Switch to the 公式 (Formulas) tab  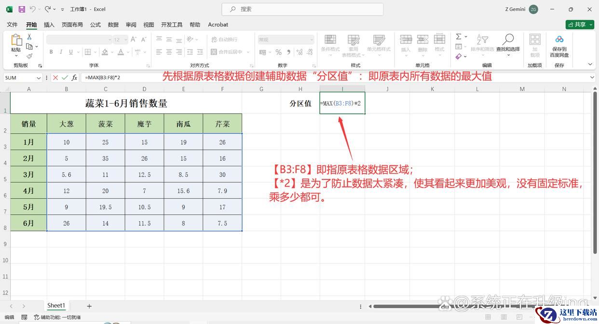[x=95, y=25]
